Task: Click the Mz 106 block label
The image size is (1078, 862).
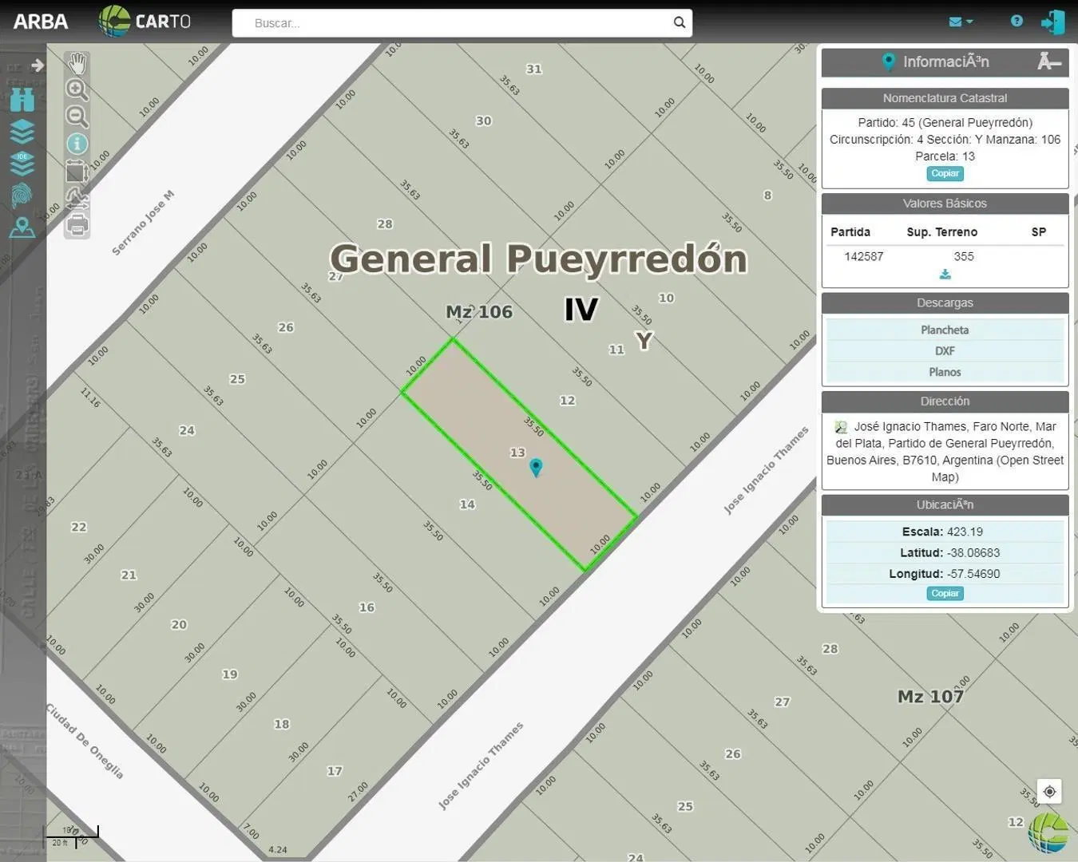Action: (x=479, y=312)
